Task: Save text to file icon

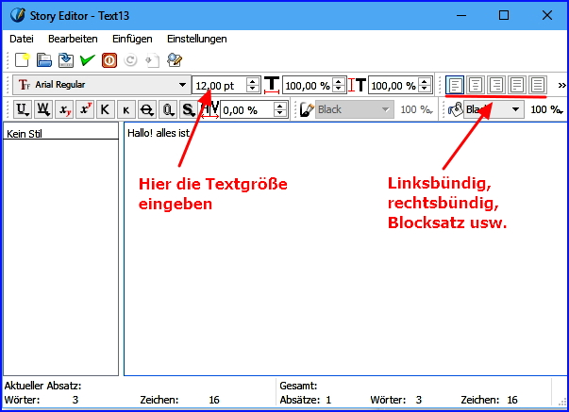Action: (x=66, y=60)
